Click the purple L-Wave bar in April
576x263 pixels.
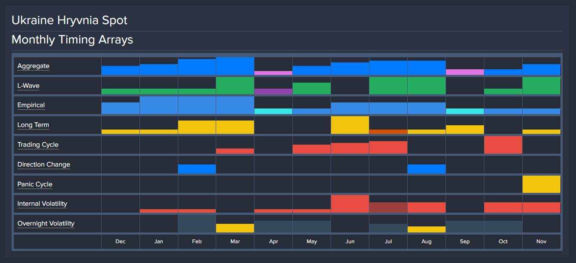click(273, 91)
